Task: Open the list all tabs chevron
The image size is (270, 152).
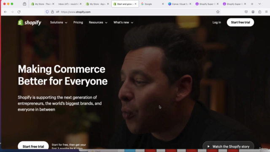Action: (x=260, y=4)
